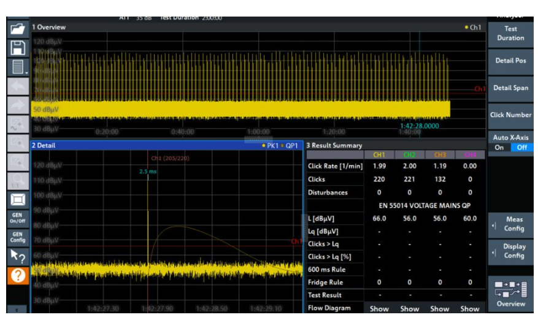Select the CH3 column header
Image resolution: width=538 pixels, height=320 pixels.
coord(439,155)
